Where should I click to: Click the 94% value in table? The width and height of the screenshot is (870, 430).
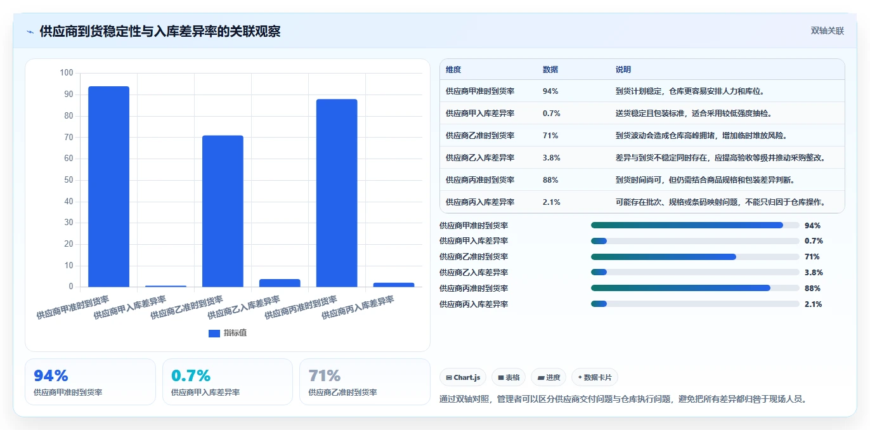tap(550, 91)
